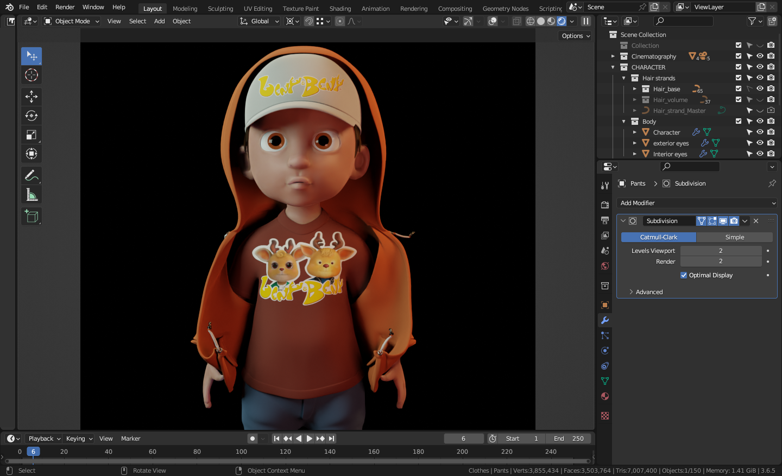
Task: Open the Object properties tab
Action: (x=605, y=305)
